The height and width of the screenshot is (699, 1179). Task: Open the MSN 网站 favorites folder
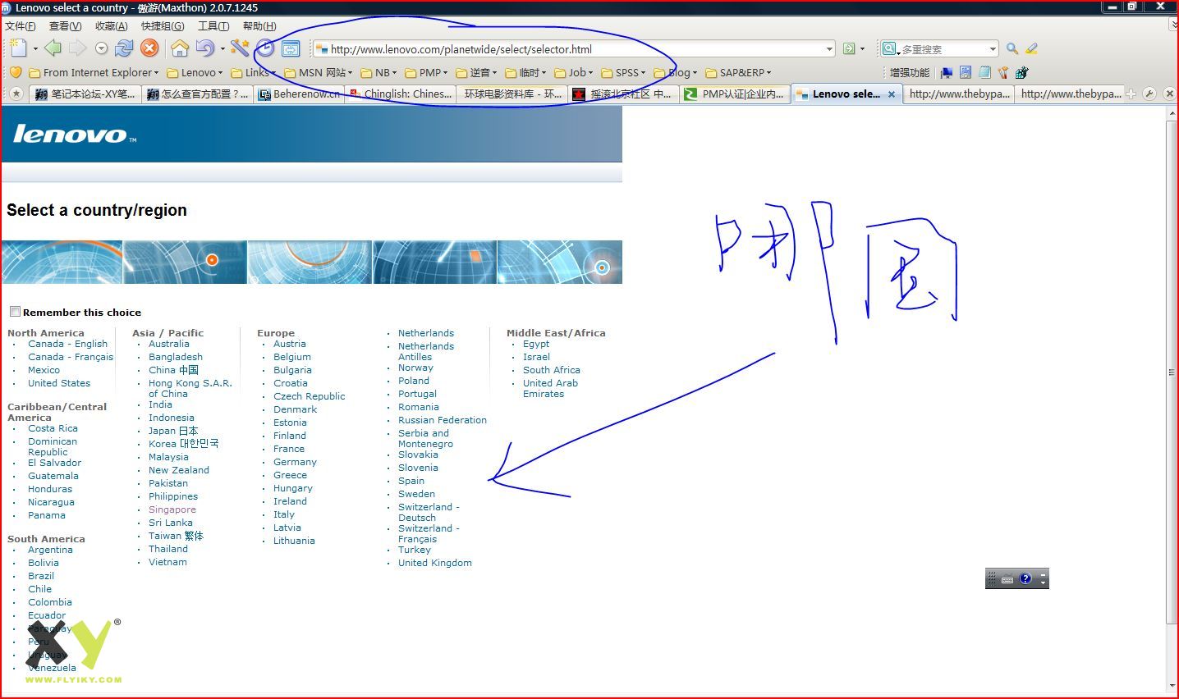(x=318, y=72)
